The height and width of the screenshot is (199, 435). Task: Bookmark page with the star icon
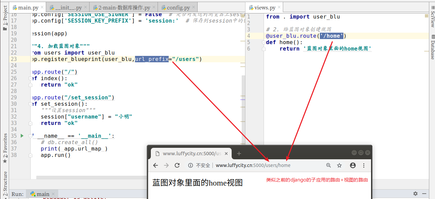339,165
